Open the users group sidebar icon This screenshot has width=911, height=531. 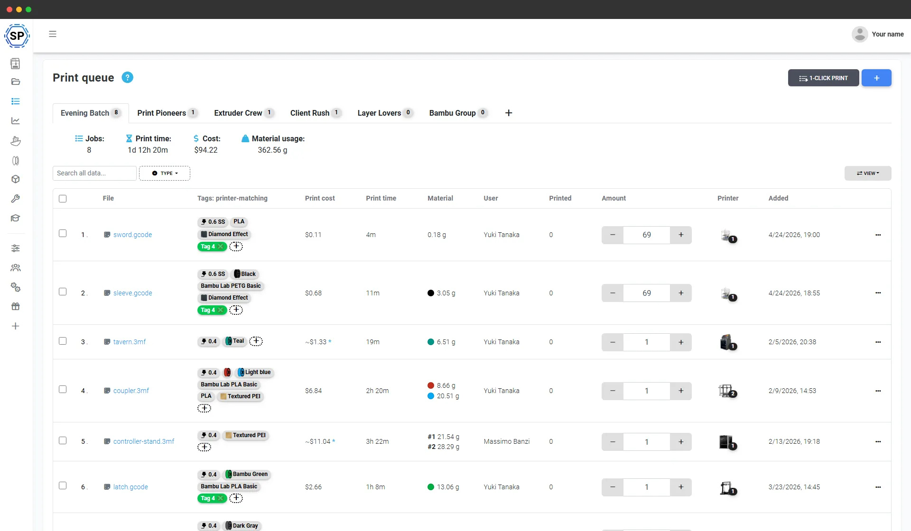[16, 268]
